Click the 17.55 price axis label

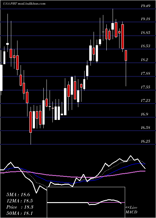(x=145, y=87)
